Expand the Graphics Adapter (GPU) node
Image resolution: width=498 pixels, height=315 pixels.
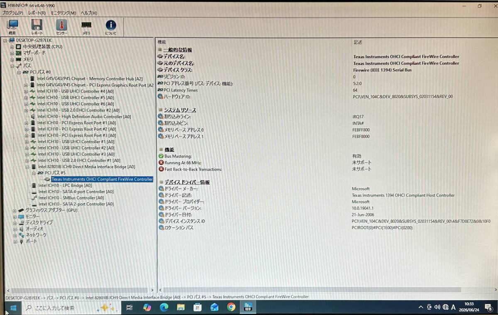pos(15,210)
